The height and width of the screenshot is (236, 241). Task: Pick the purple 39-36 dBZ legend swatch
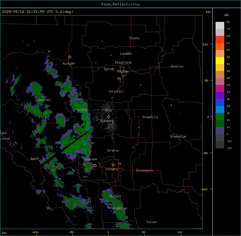point(220,96)
